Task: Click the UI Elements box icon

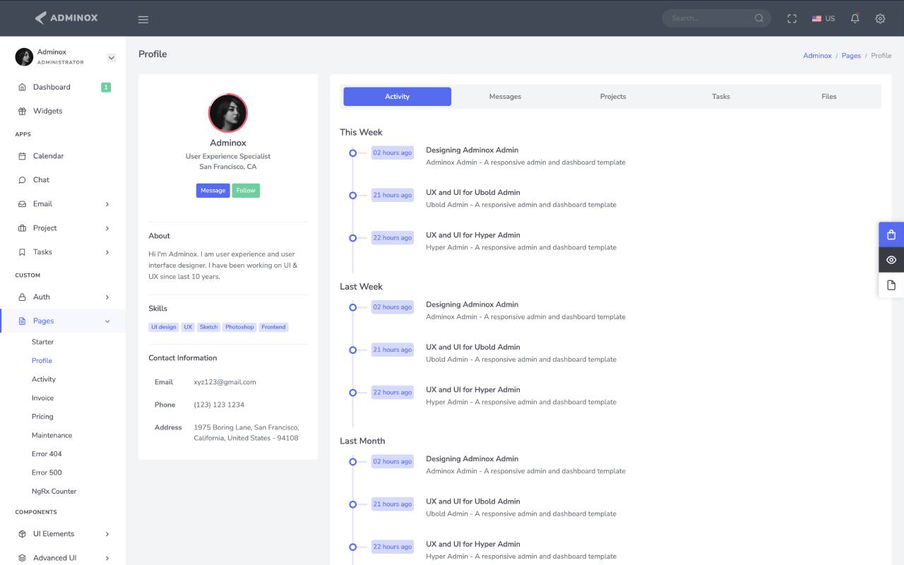Action: click(22, 534)
